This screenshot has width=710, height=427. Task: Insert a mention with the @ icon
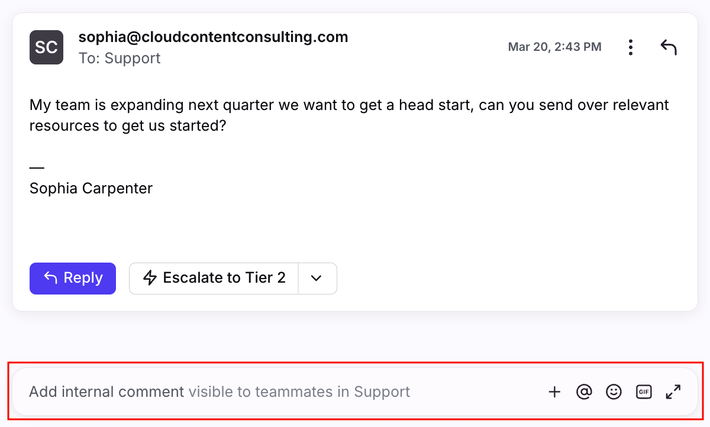584,392
